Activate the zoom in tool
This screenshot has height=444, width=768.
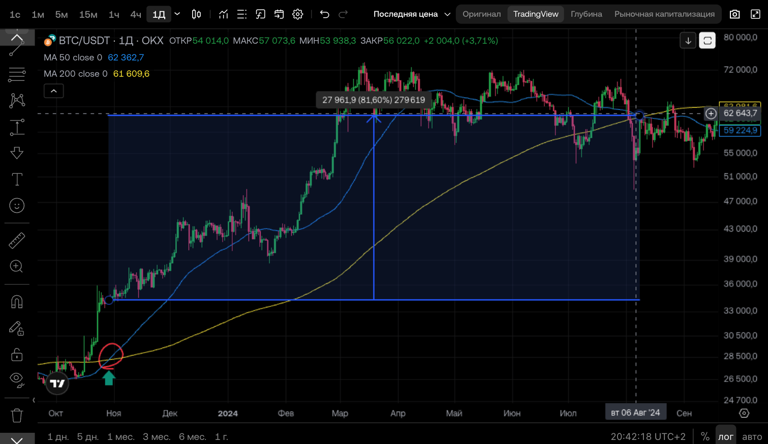[x=17, y=266]
